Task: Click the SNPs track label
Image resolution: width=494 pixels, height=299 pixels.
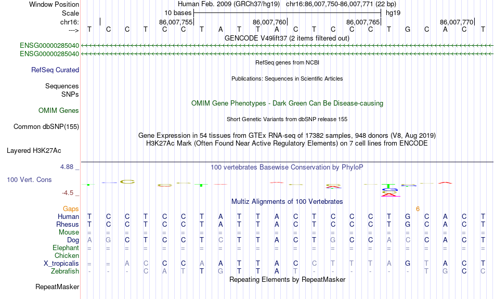Action: pyautogui.click(x=70, y=94)
